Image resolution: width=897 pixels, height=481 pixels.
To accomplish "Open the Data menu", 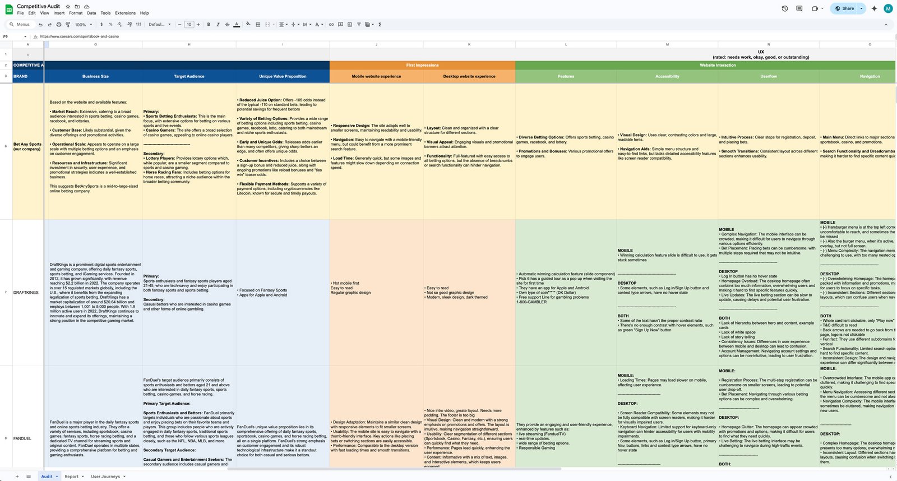I will (x=91, y=13).
